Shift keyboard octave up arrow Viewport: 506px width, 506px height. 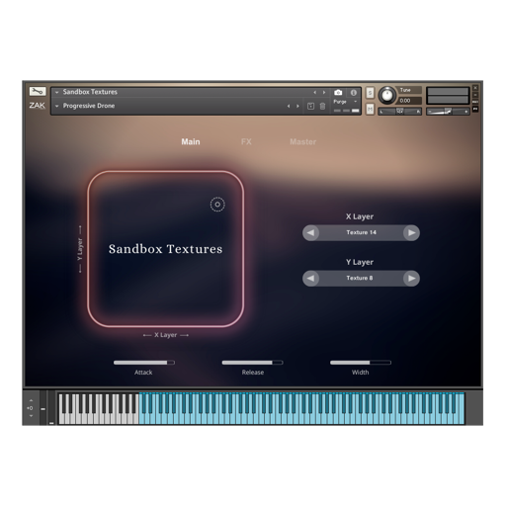[x=31, y=400]
